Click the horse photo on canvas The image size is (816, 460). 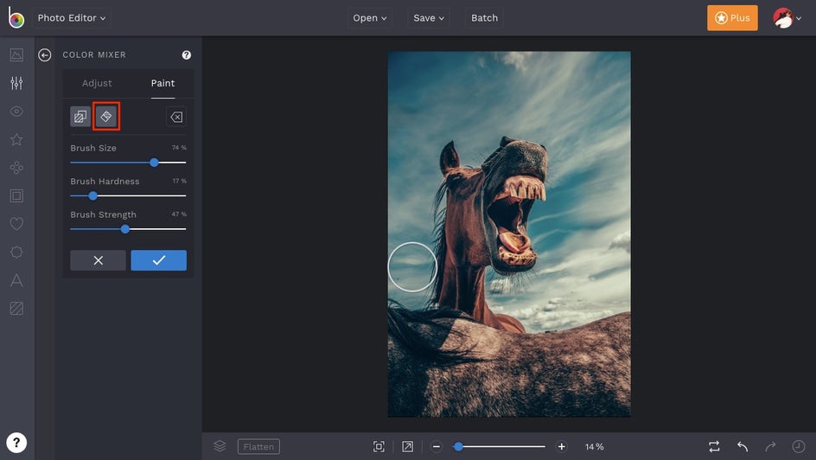509,233
